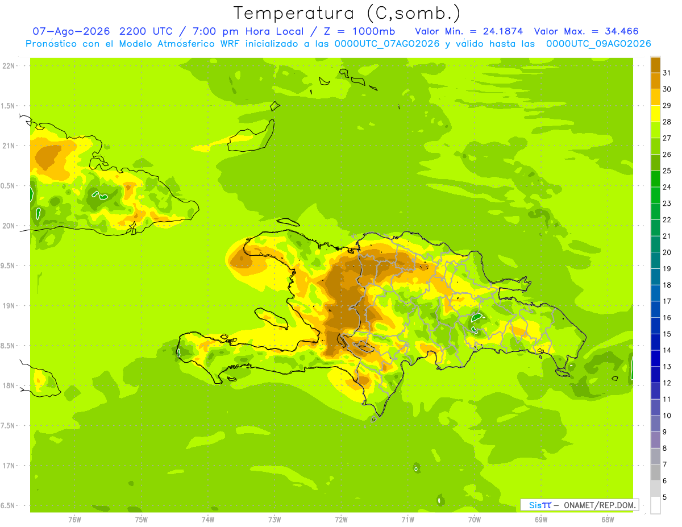Click the '21N' latitude label
682x527 pixels.
[8, 146]
